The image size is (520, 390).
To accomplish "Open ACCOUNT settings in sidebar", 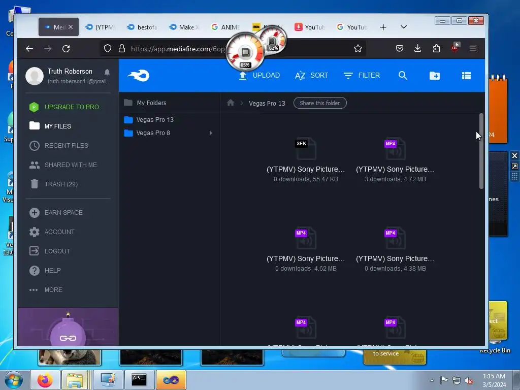I will tap(52, 232).
